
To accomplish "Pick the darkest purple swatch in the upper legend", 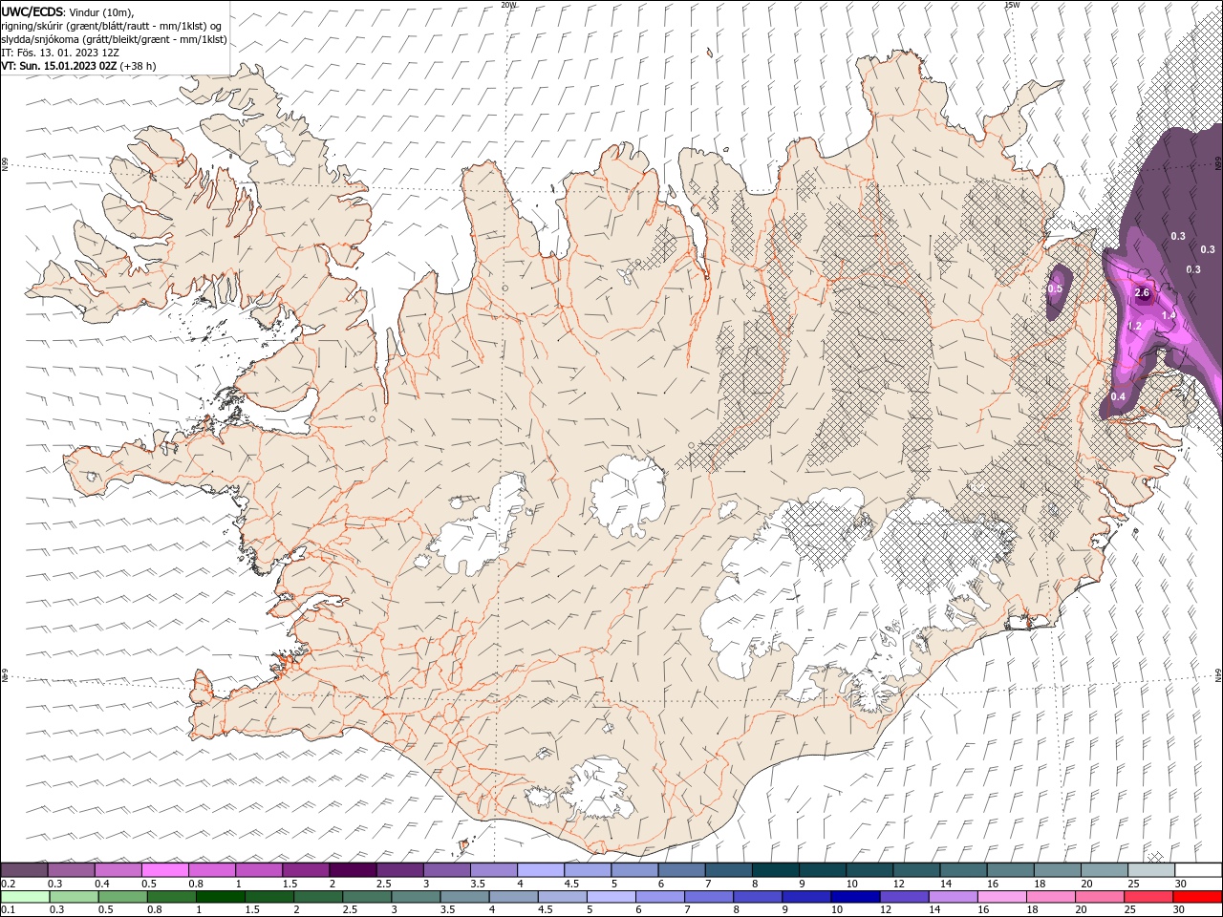I will pyautogui.click(x=352, y=870).
